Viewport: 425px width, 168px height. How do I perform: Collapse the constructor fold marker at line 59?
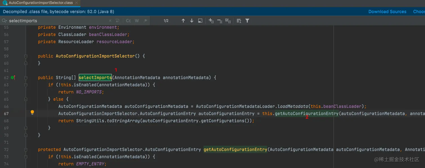tap(26, 56)
